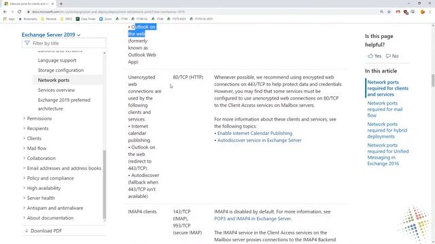435x244 pixels.
Task: Click the page vertical scrollbar thumb
Action: pyautogui.click(x=433, y=81)
